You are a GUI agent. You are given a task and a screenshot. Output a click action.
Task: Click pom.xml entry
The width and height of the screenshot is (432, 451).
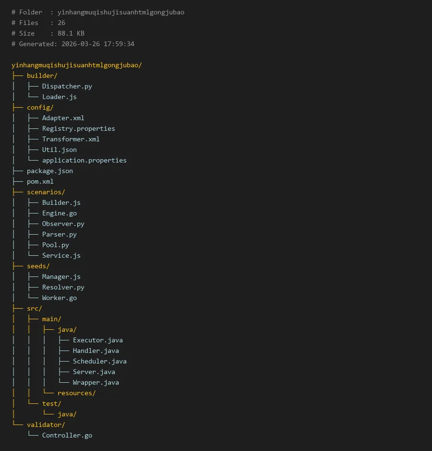tap(40, 181)
